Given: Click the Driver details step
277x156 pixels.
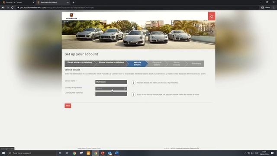Looking at the screenshot, I should (177, 64).
